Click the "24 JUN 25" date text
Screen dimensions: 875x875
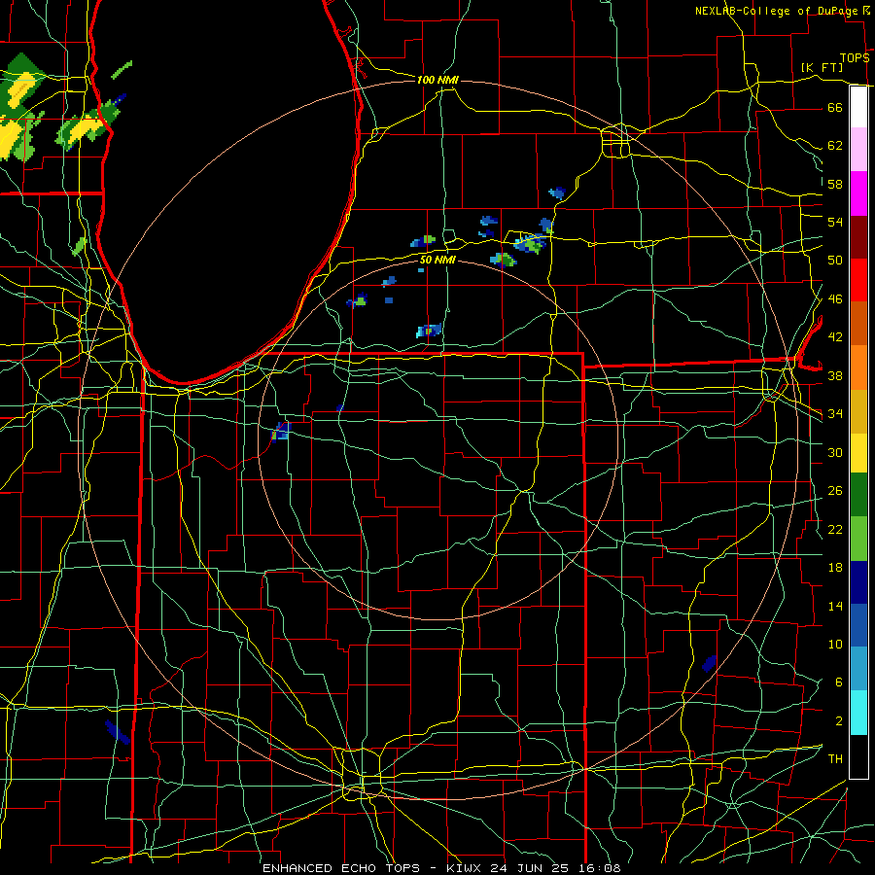click(x=530, y=868)
